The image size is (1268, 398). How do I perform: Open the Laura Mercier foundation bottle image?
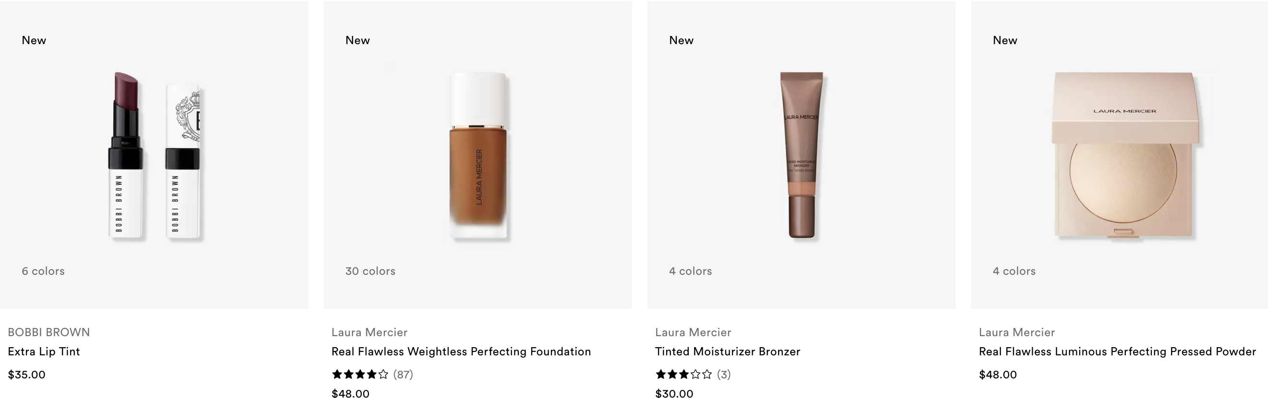click(x=478, y=156)
